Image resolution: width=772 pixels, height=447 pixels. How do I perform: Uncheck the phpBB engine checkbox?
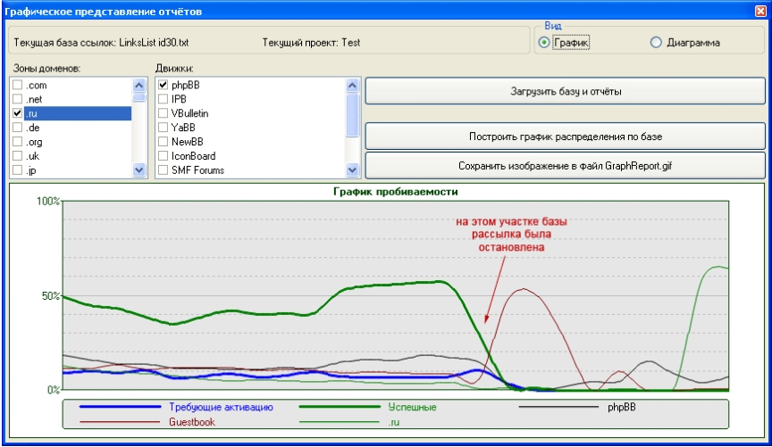(x=163, y=85)
